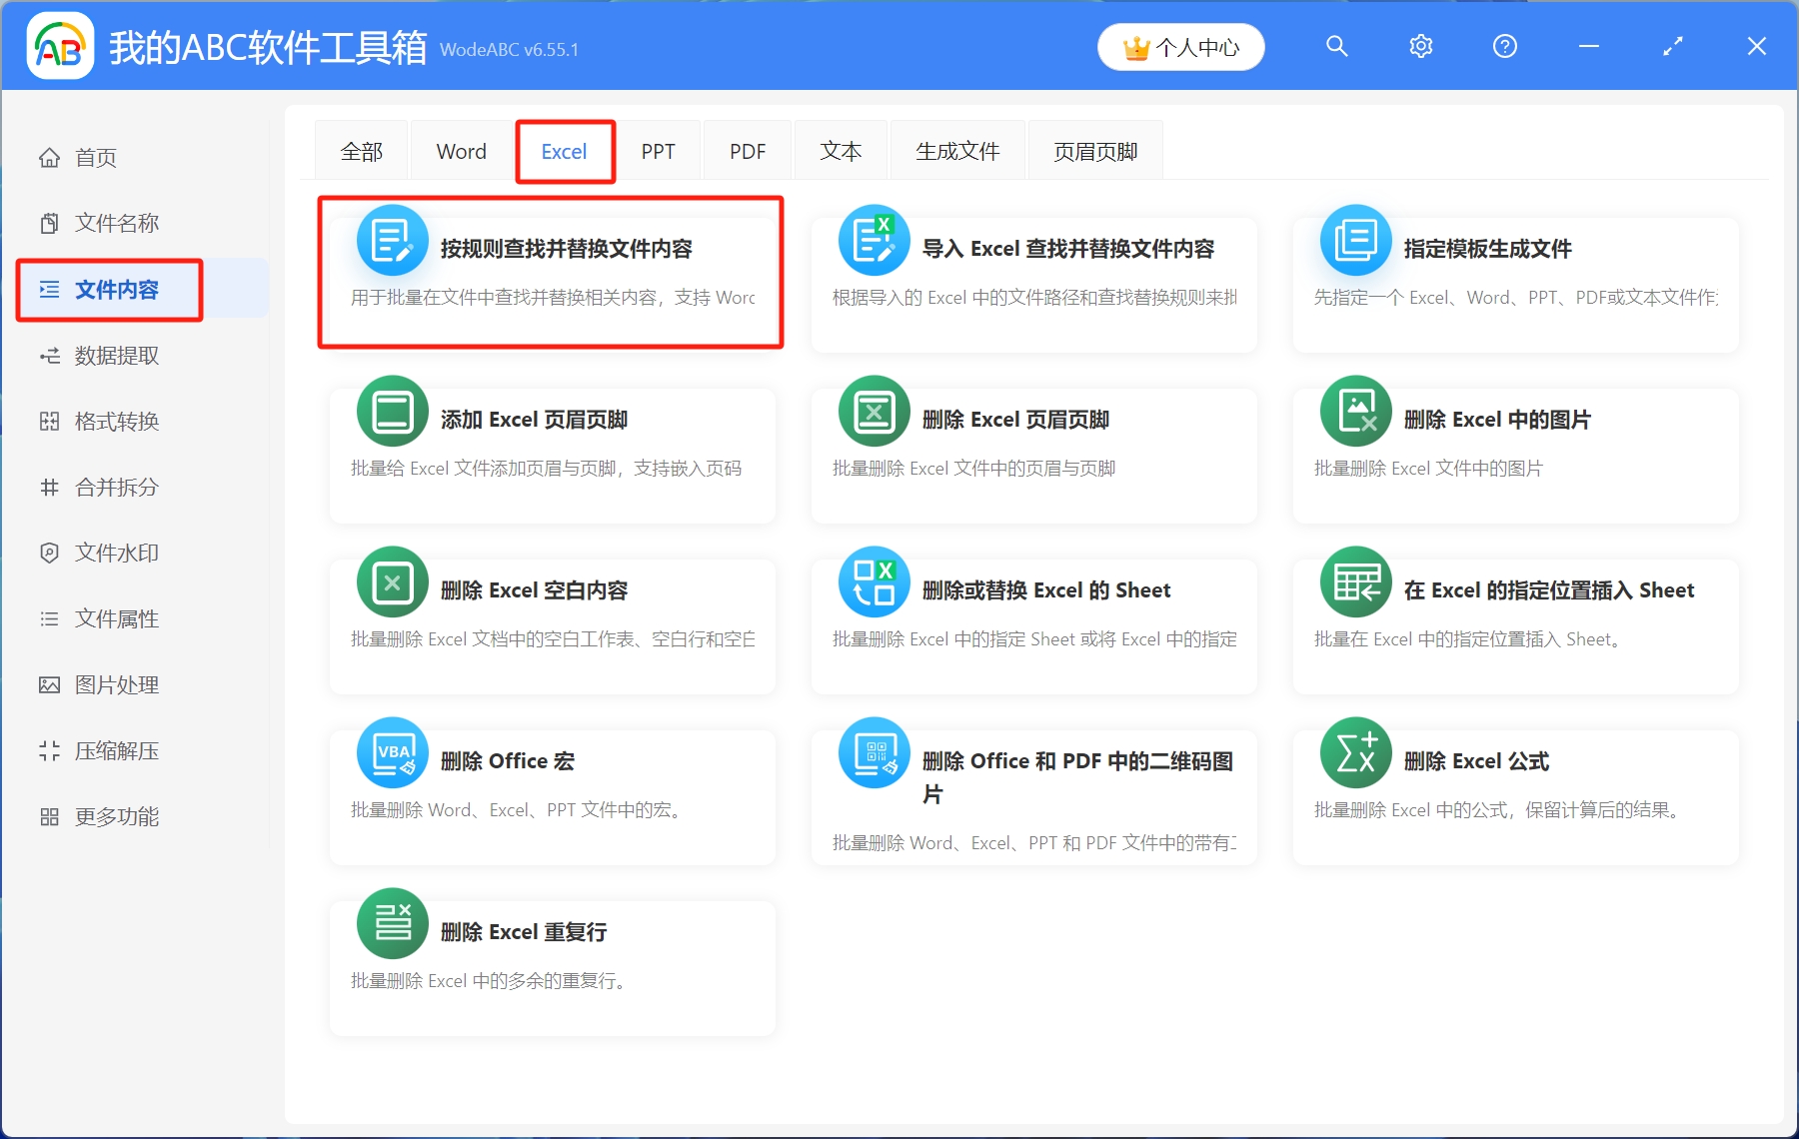
Task: Click the 删除二维码图片 tool icon
Action: [x=874, y=752]
